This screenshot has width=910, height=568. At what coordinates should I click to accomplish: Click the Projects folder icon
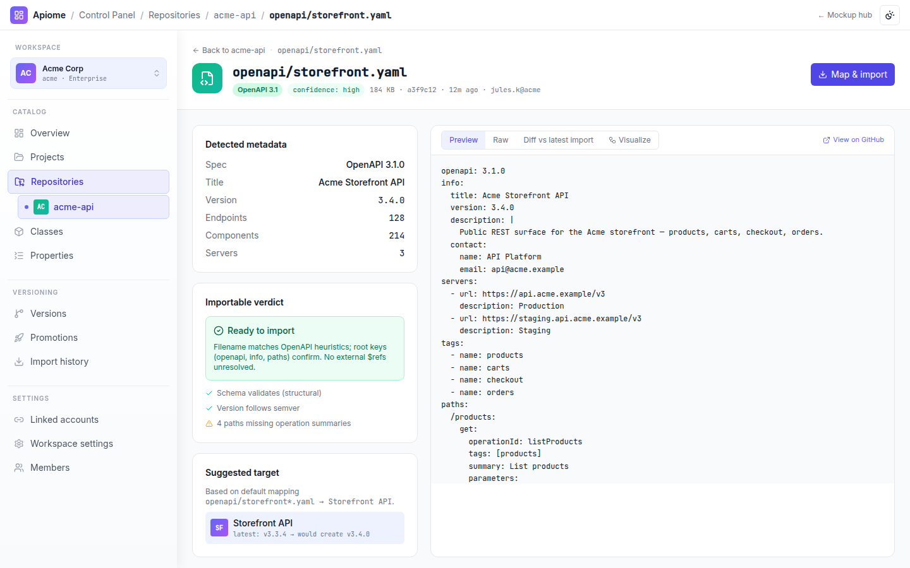pyautogui.click(x=19, y=157)
